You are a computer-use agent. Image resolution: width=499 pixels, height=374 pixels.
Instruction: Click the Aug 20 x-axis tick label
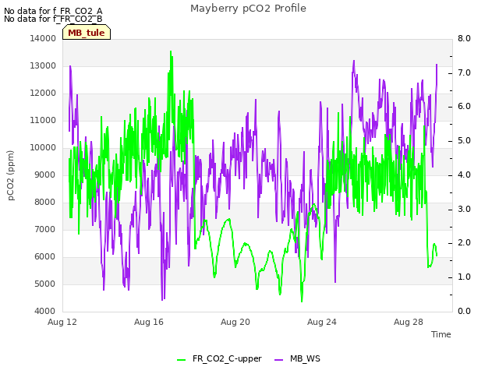[x=235, y=322]
